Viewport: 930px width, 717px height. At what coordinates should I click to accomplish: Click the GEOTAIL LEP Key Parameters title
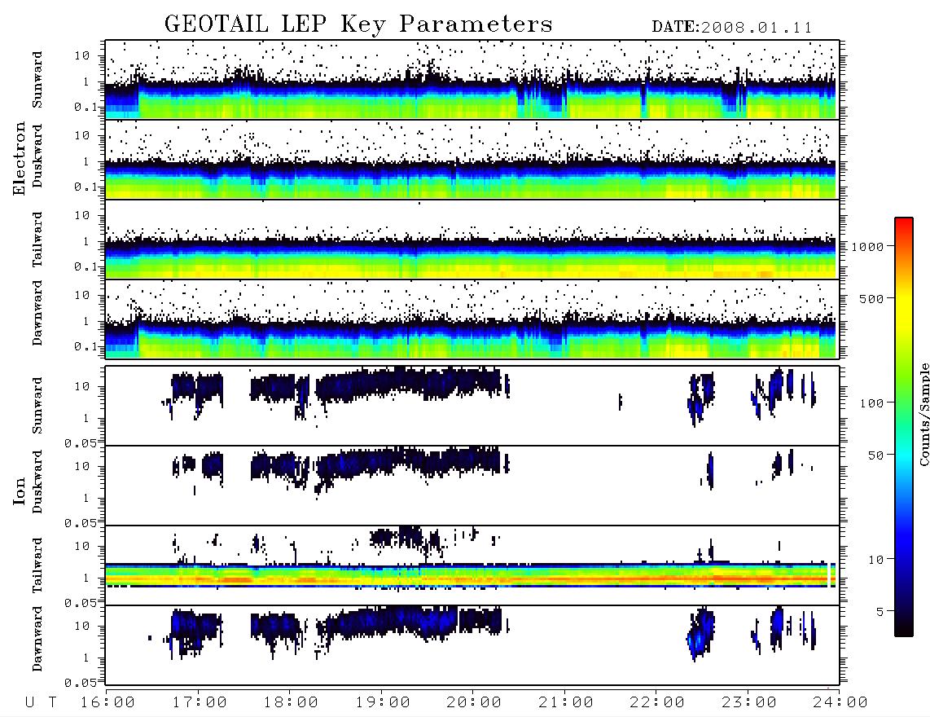pos(358,24)
